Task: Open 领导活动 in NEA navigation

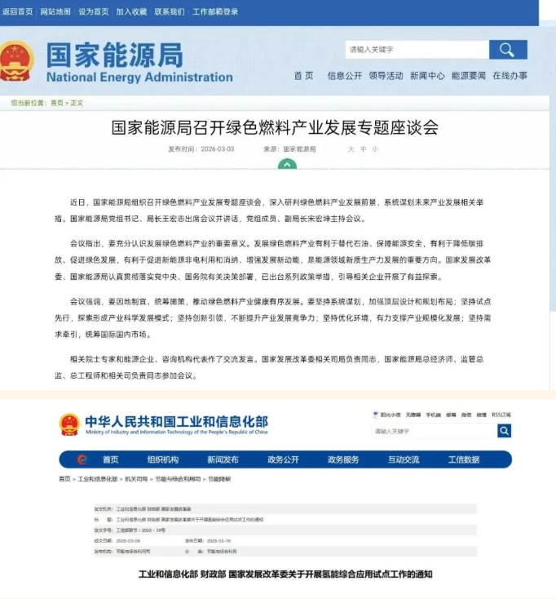Action: pos(386,76)
